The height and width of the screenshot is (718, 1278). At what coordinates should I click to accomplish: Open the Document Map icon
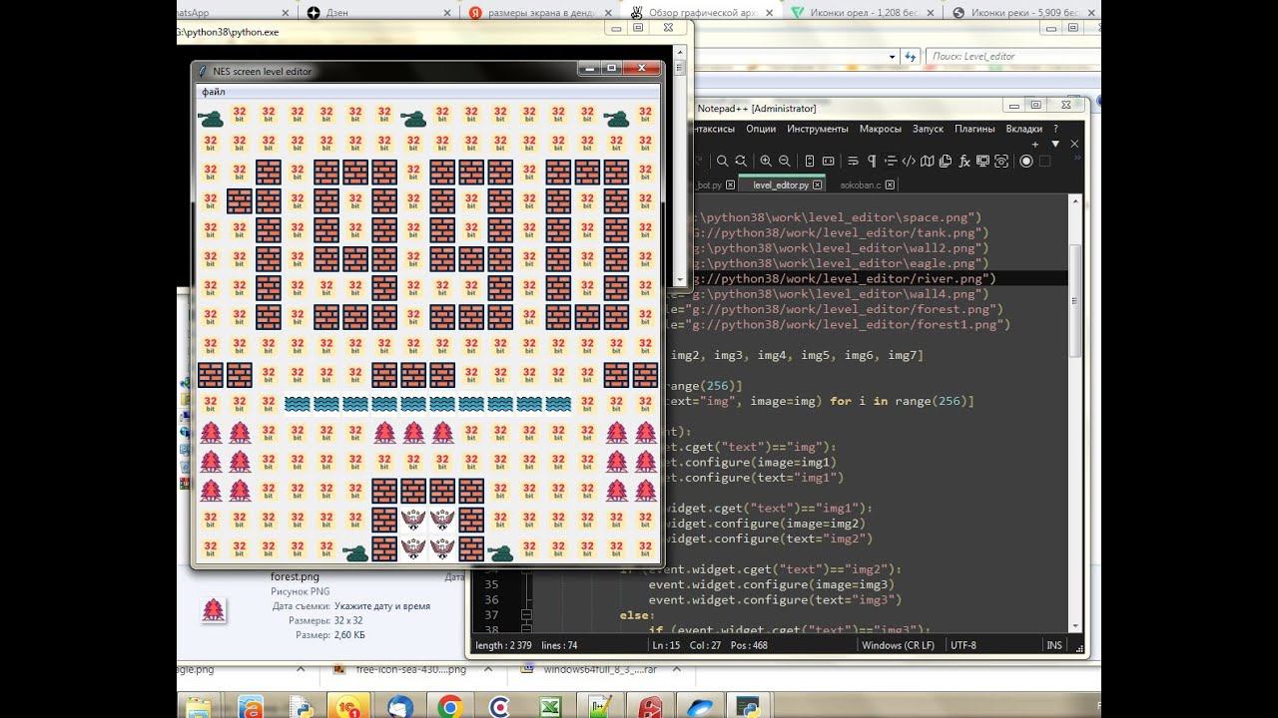tap(928, 161)
